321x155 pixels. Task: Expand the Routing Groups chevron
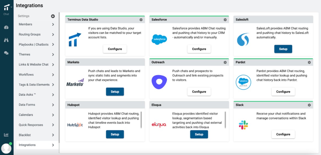coord(53,35)
